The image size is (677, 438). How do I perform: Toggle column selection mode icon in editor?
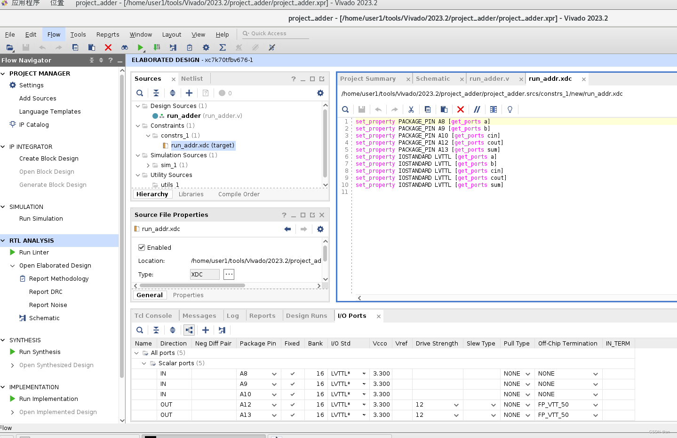(x=494, y=109)
